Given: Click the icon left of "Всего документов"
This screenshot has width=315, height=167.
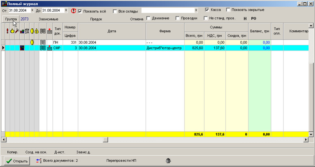Looking at the screenshot, I should tap(39, 161).
